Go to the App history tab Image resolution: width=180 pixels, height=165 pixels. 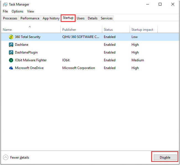coord(51,18)
